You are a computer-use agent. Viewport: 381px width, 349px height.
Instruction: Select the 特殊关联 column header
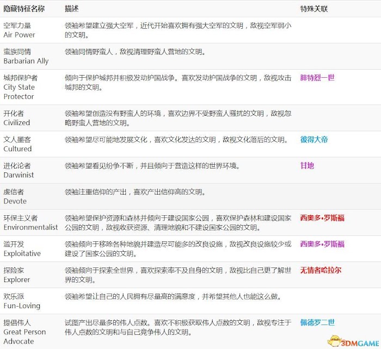pyautogui.click(x=314, y=9)
